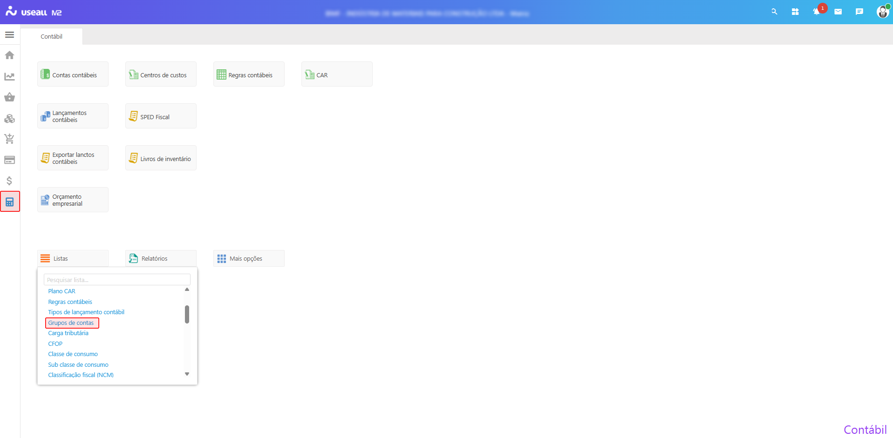Open the mail envelope icon
893x438 pixels.
point(838,12)
